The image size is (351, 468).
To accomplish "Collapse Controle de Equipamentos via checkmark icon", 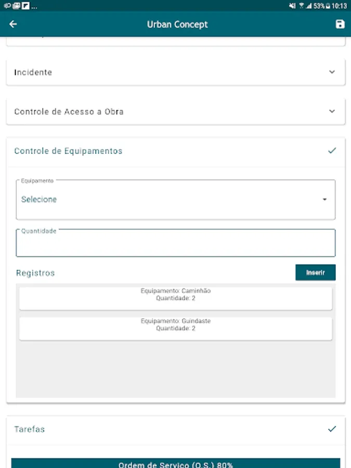I will [332, 151].
